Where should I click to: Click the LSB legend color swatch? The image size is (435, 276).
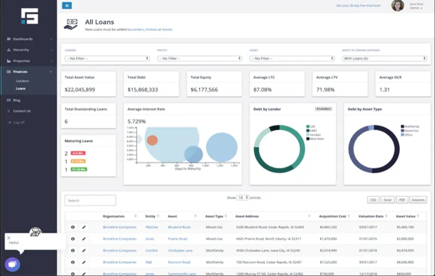(x=308, y=127)
